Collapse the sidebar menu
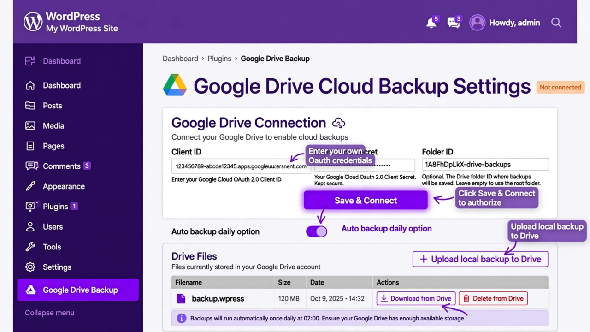The width and height of the screenshot is (590, 332). (x=50, y=313)
